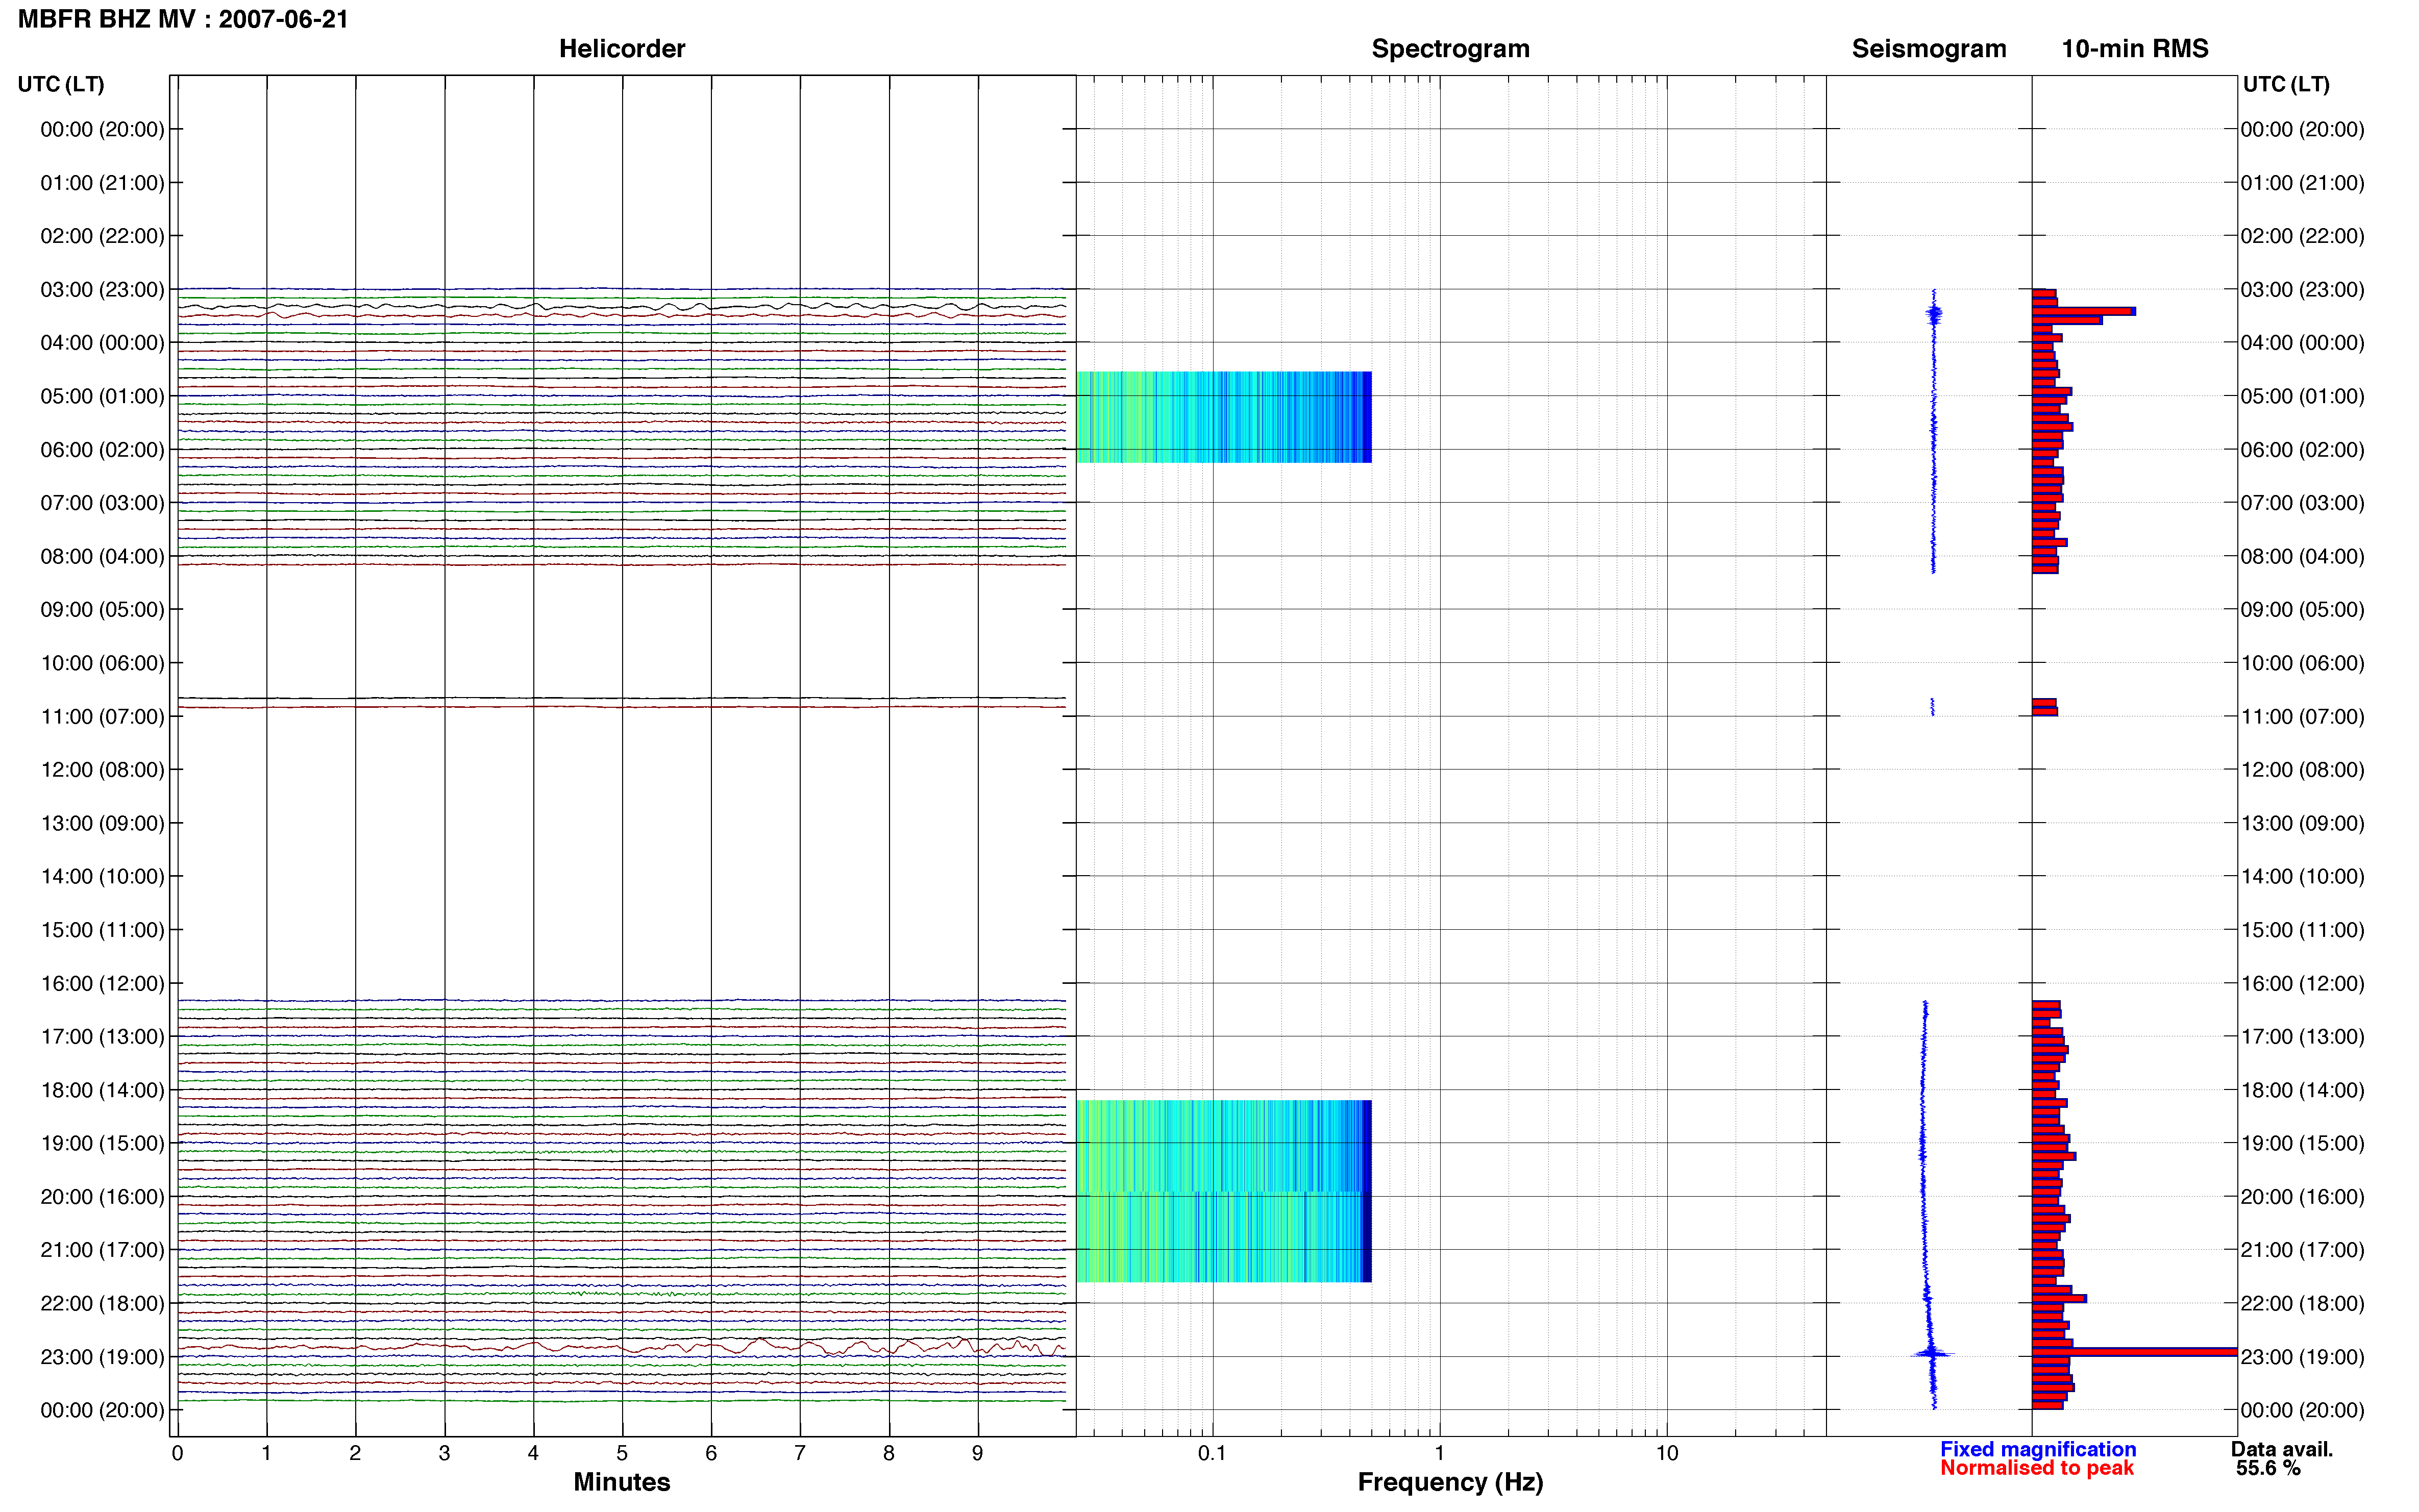
Task: Click the Data avail. label
Action: [2282, 1449]
